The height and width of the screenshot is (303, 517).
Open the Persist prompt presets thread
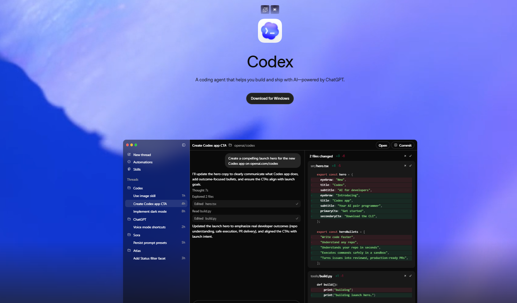156,243
